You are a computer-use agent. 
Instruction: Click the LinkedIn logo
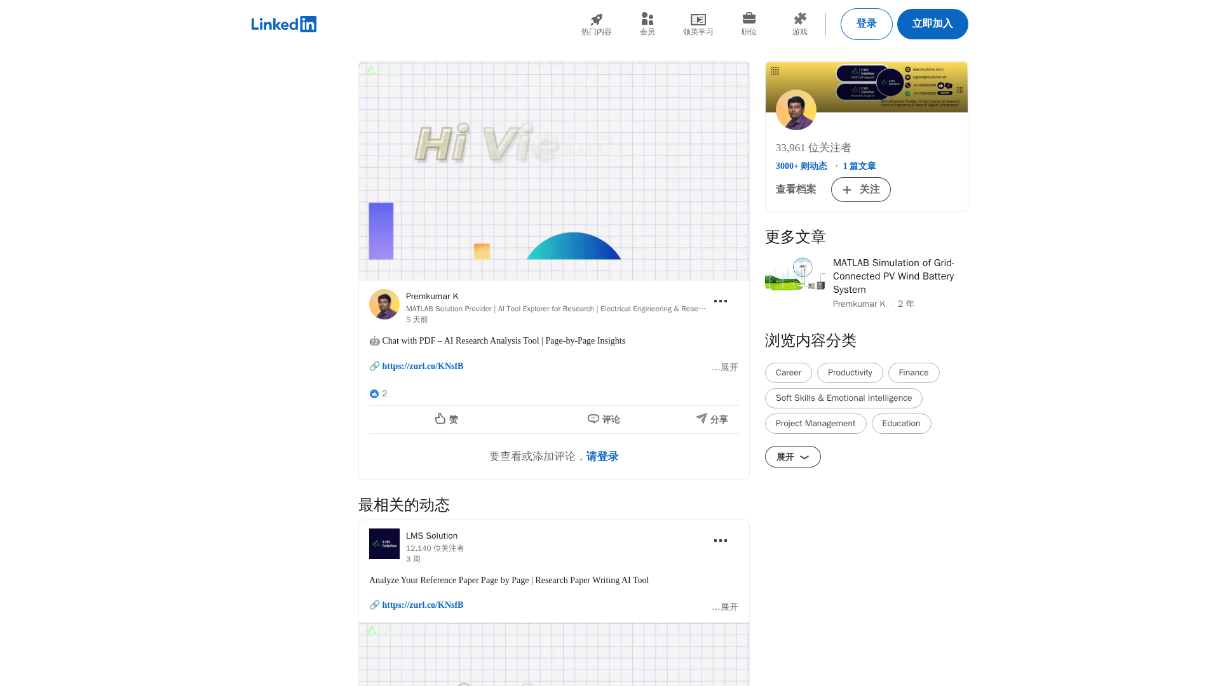pyautogui.click(x=283, y=24)
